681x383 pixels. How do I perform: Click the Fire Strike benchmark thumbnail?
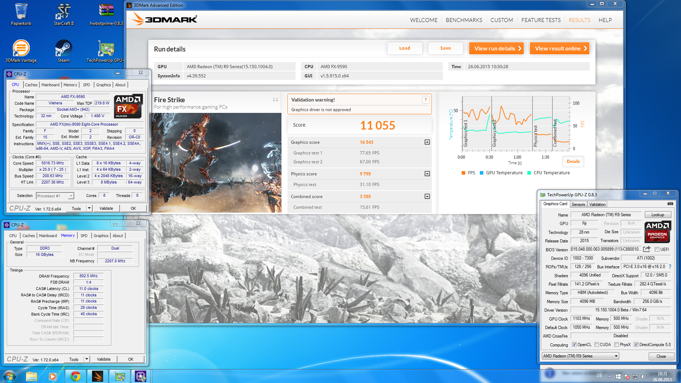216,163
